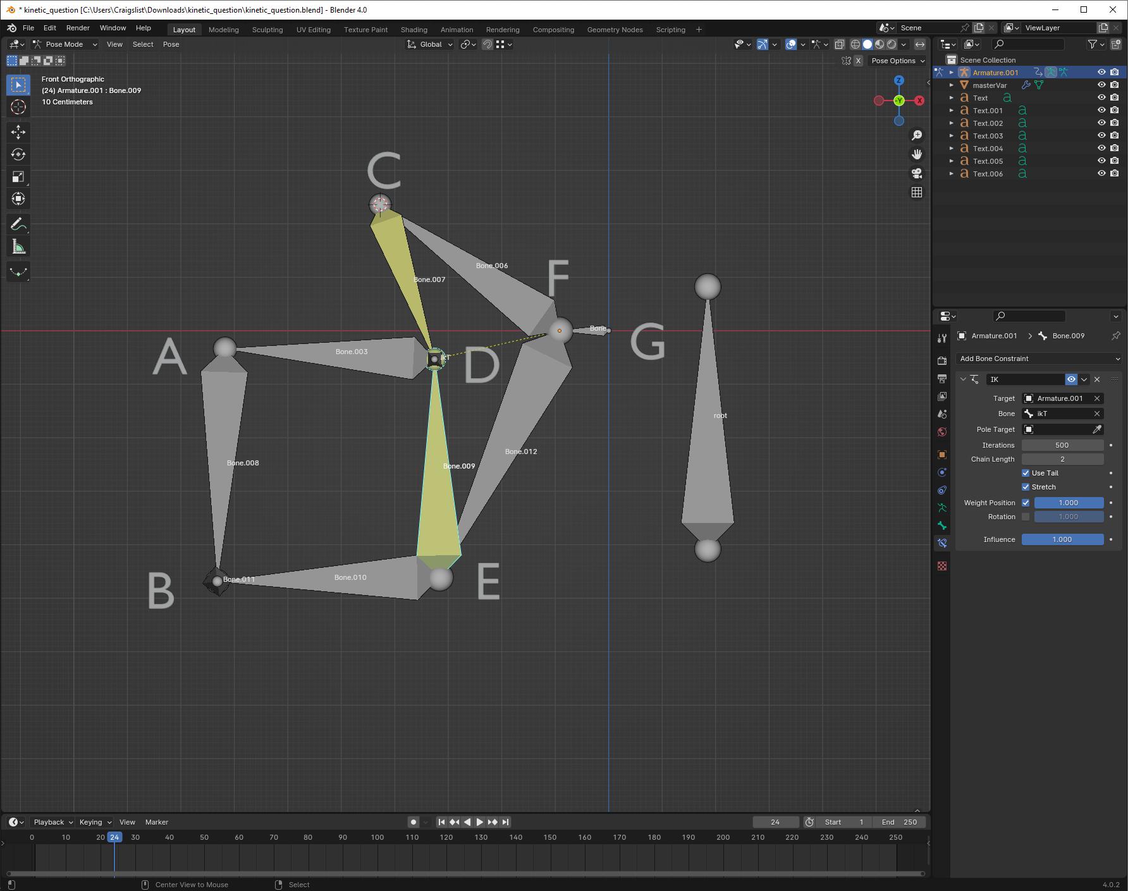Open Global transform orientation dropdown

click(430, 44)
